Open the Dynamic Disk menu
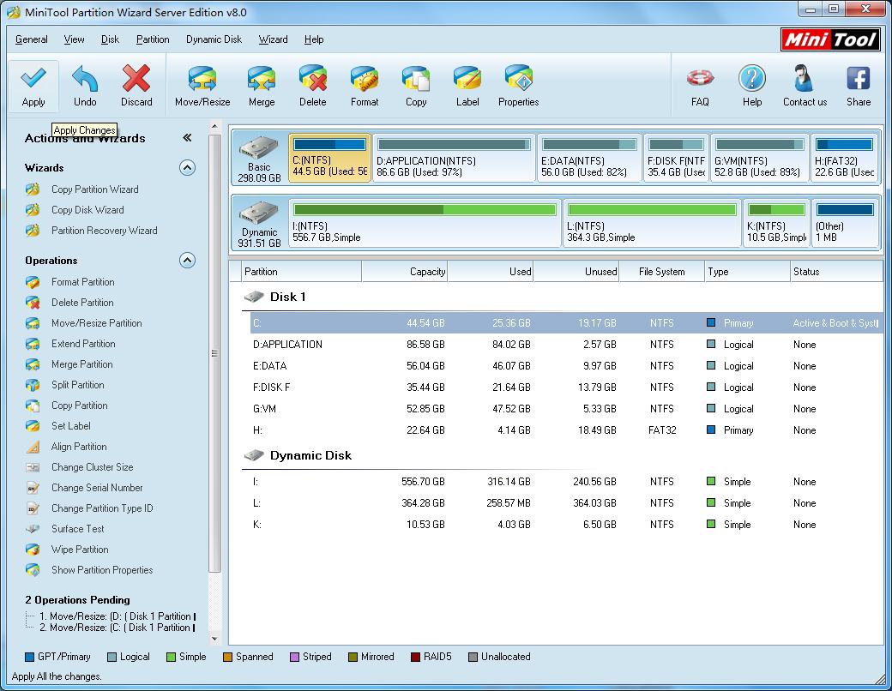Screen dimensions: 892x691 pos(214,39)
